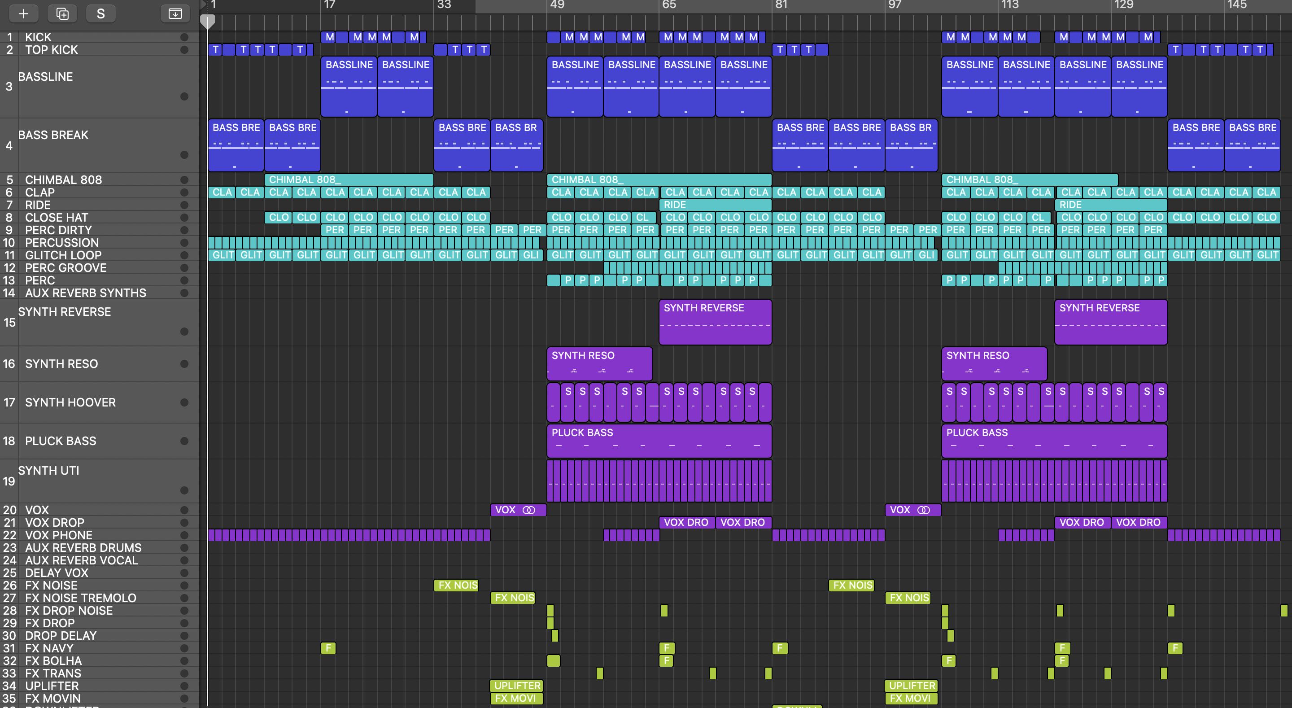Select the first SYNTH REVERSE region
Screen dimensions: 1292x708
pos(715,322)
